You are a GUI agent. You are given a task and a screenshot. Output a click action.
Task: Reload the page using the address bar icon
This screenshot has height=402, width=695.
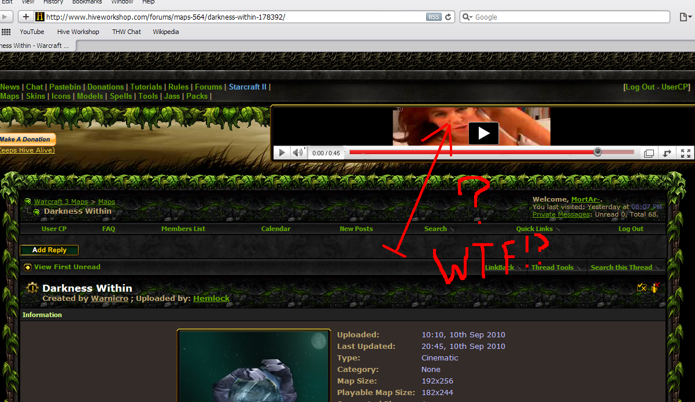pyautogui.click(x=448, y=17)
